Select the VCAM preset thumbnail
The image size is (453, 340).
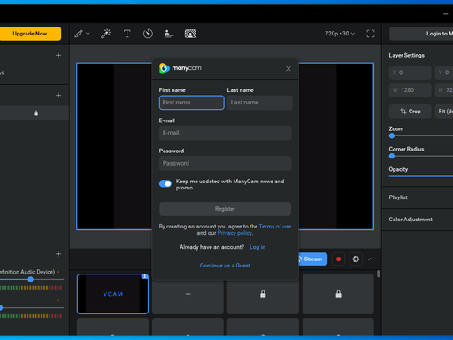[x=112, y=294]
